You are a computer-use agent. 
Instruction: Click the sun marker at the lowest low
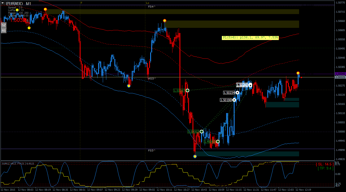coord(195,156)
